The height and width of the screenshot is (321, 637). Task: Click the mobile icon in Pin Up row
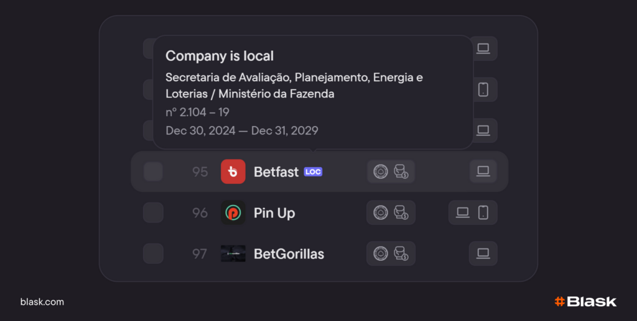(483, 212)
